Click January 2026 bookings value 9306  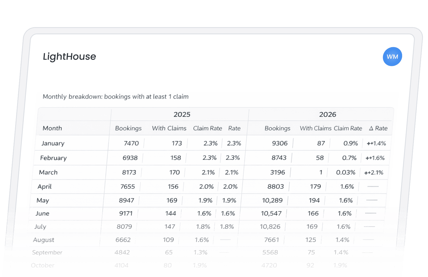click(x=280, y=143)
